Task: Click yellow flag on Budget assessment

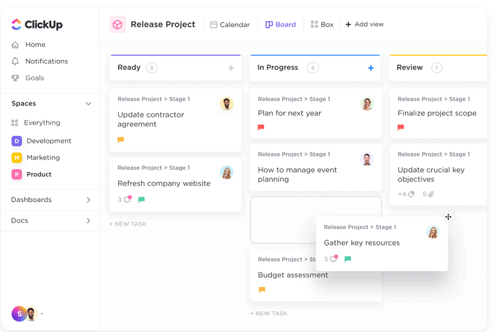Action: pos(262,290)
